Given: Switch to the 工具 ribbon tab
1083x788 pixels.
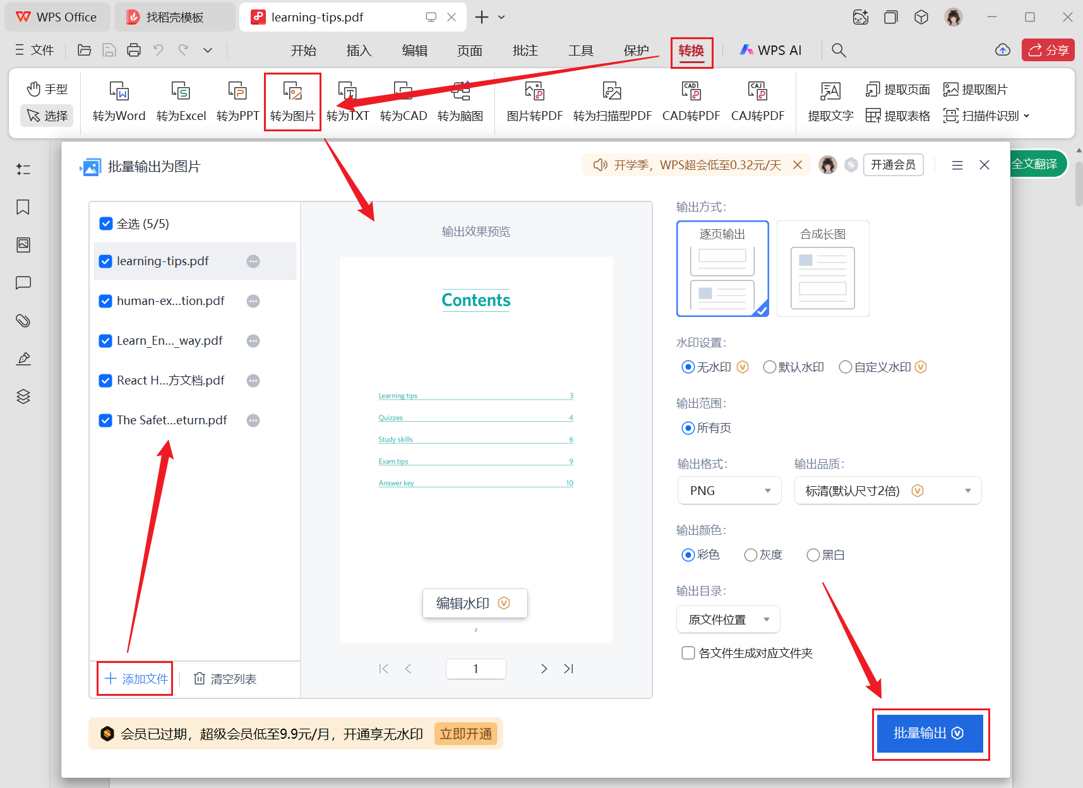Looking at the screenshot, I should click(580, 50).
